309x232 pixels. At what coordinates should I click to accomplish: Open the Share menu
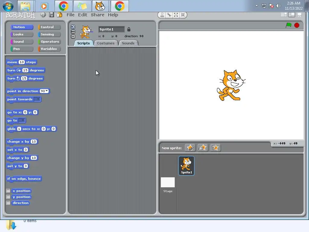click(x=97, y=15)
